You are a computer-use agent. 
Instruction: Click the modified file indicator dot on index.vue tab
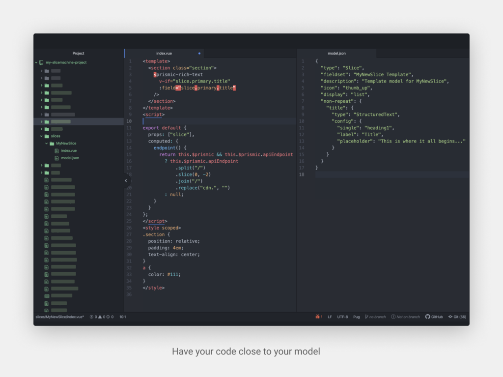[199, 53]
